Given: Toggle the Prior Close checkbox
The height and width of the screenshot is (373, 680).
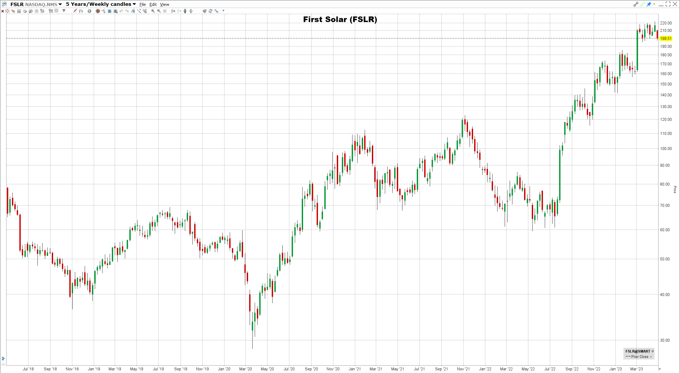Looking at the screenshot, I should pyautogui.click(x=651, y=357).
